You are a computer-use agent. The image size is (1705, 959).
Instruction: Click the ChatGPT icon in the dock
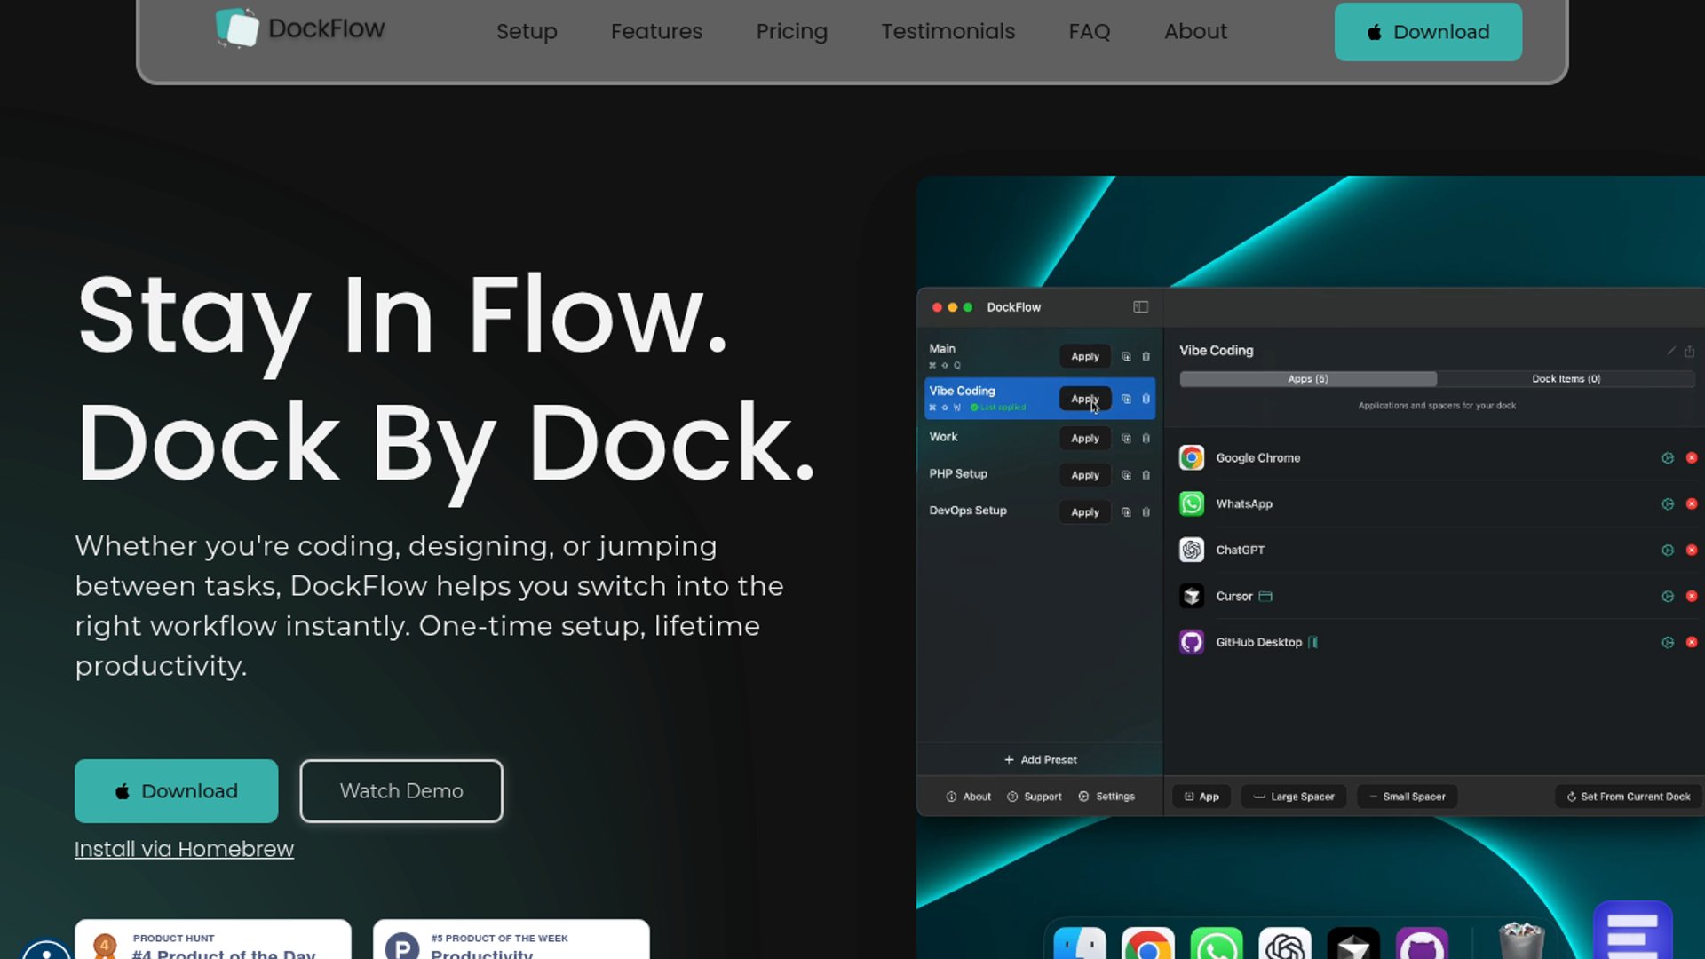[1285, 944]
